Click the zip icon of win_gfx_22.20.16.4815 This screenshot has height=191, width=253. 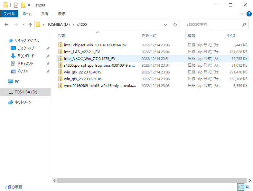(x=60, y=72)
